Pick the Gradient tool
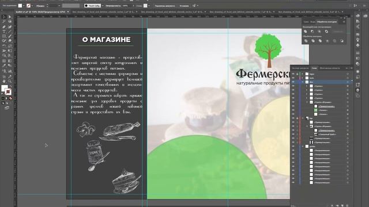The image size is (369, 207). [10, 61]
